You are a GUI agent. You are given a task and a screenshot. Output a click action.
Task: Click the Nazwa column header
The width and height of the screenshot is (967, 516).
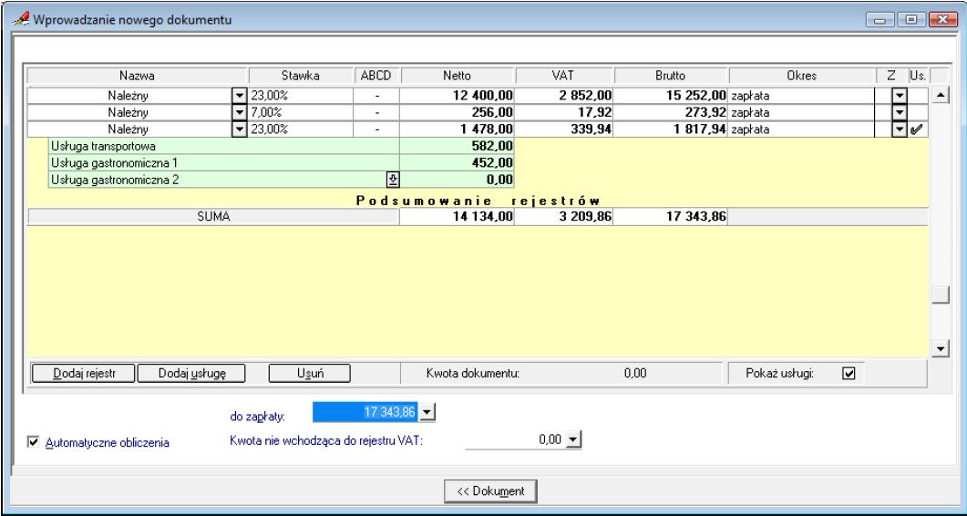pos(138,77)
